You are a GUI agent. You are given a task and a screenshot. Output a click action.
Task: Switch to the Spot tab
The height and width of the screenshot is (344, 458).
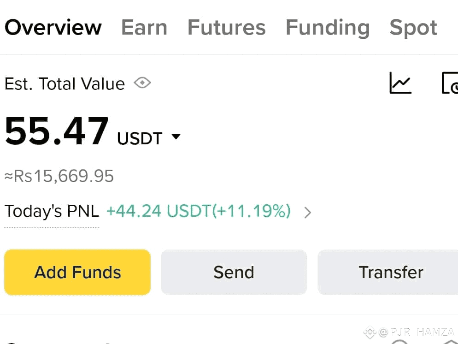click(x=413, y=28)
